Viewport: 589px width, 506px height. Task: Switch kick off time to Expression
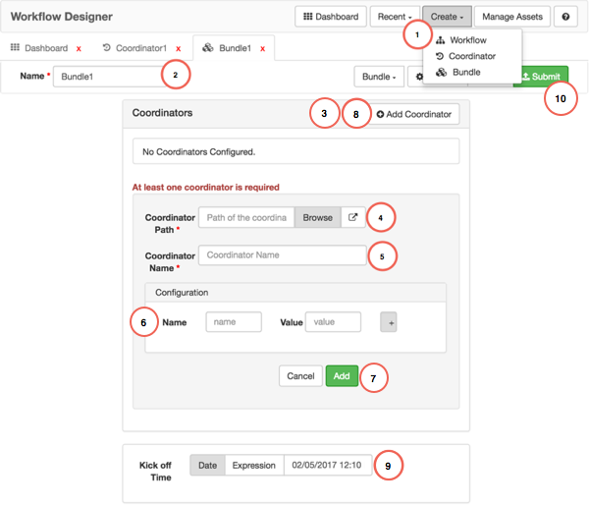253,465
